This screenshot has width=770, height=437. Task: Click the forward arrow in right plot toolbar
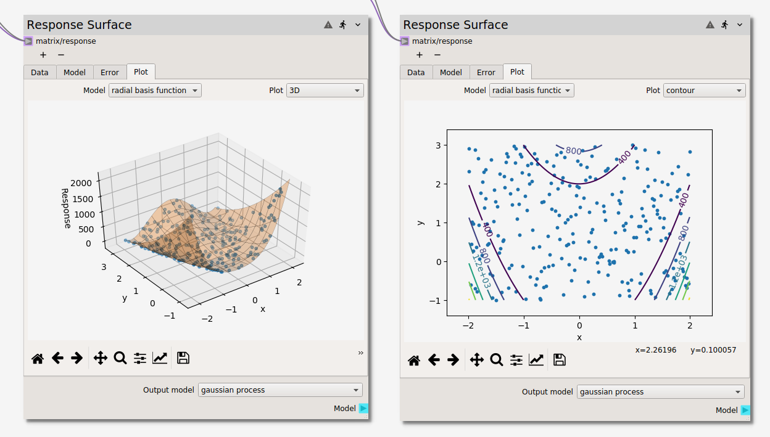pos(453,360)
